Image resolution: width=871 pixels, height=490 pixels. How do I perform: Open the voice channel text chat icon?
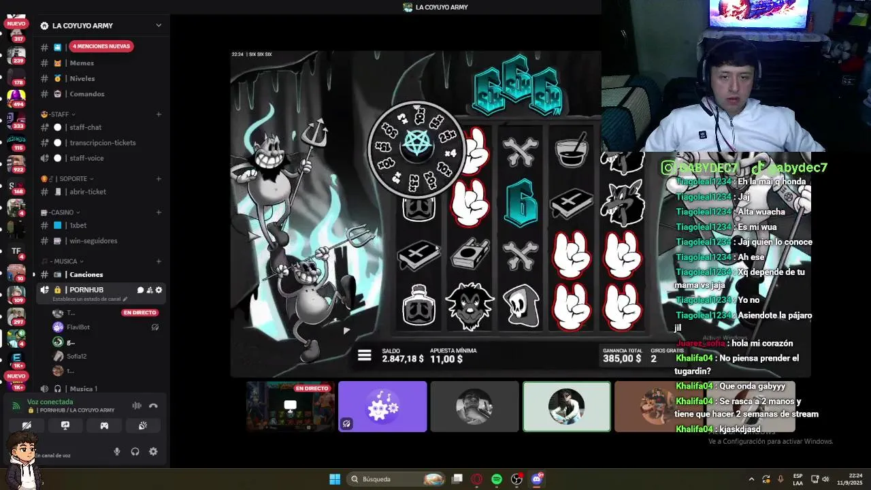140,290
